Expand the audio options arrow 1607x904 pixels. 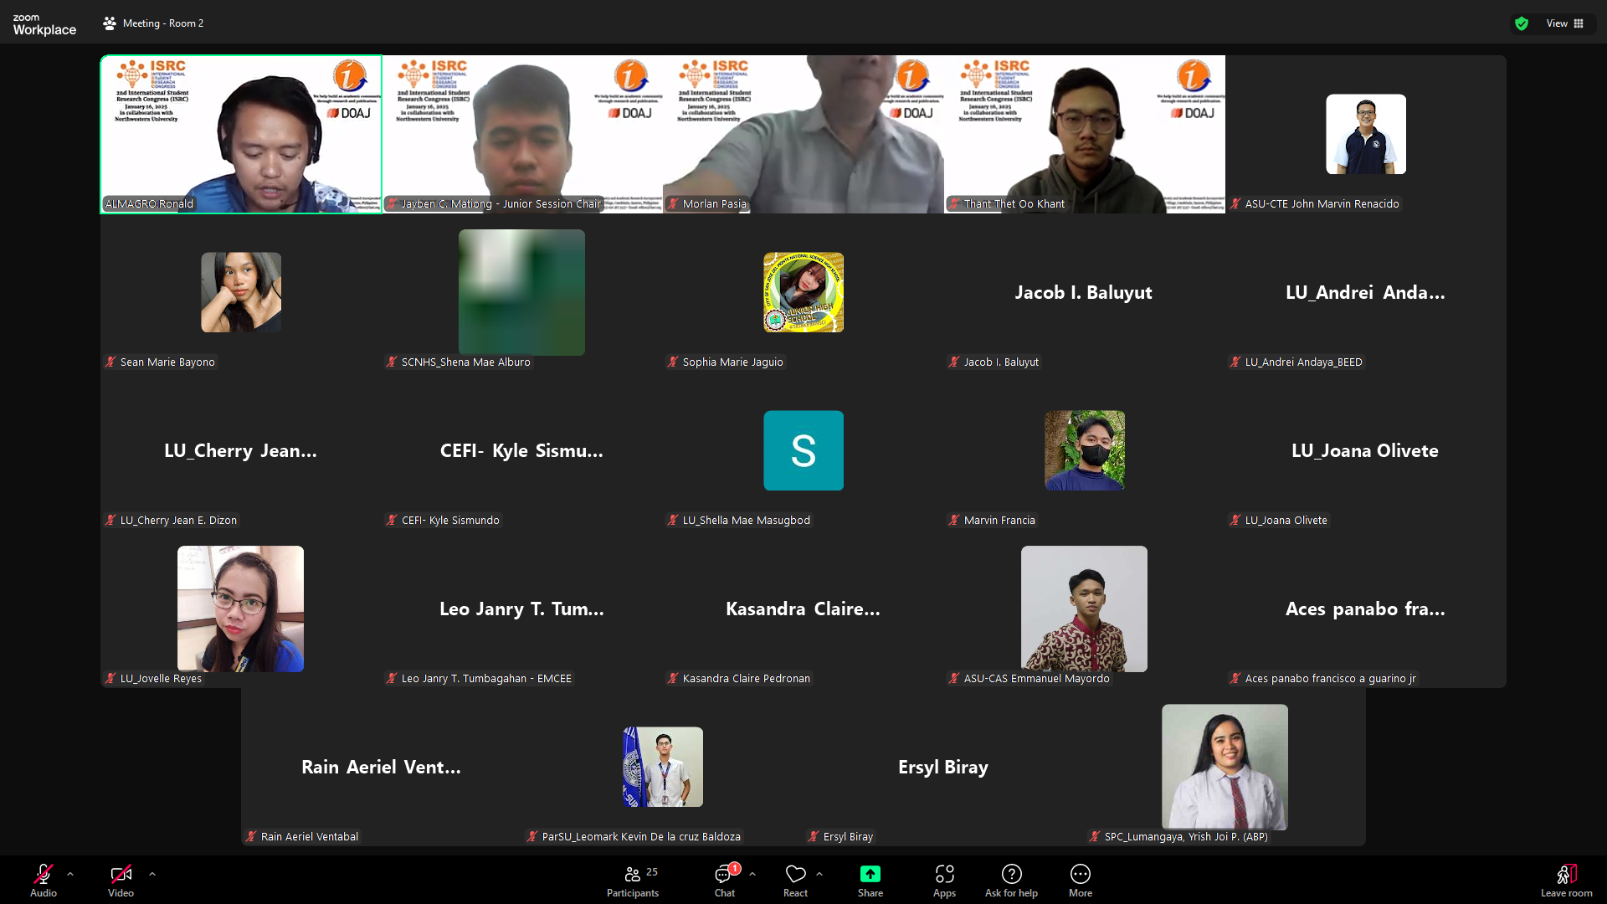[x=70, y=873]
